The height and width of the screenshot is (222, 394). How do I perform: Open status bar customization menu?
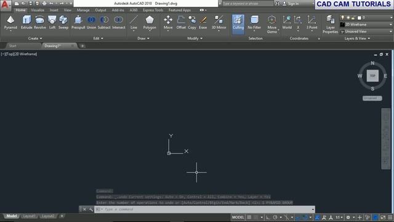(x=390, y=217)
